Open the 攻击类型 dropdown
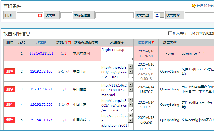Screen dimensions: 214x132 [x=162, y=15]
